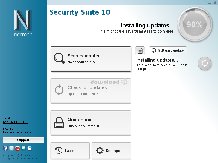Open the Settings section
This screenshot has height=163, width=218.
(x=111, y=151)
